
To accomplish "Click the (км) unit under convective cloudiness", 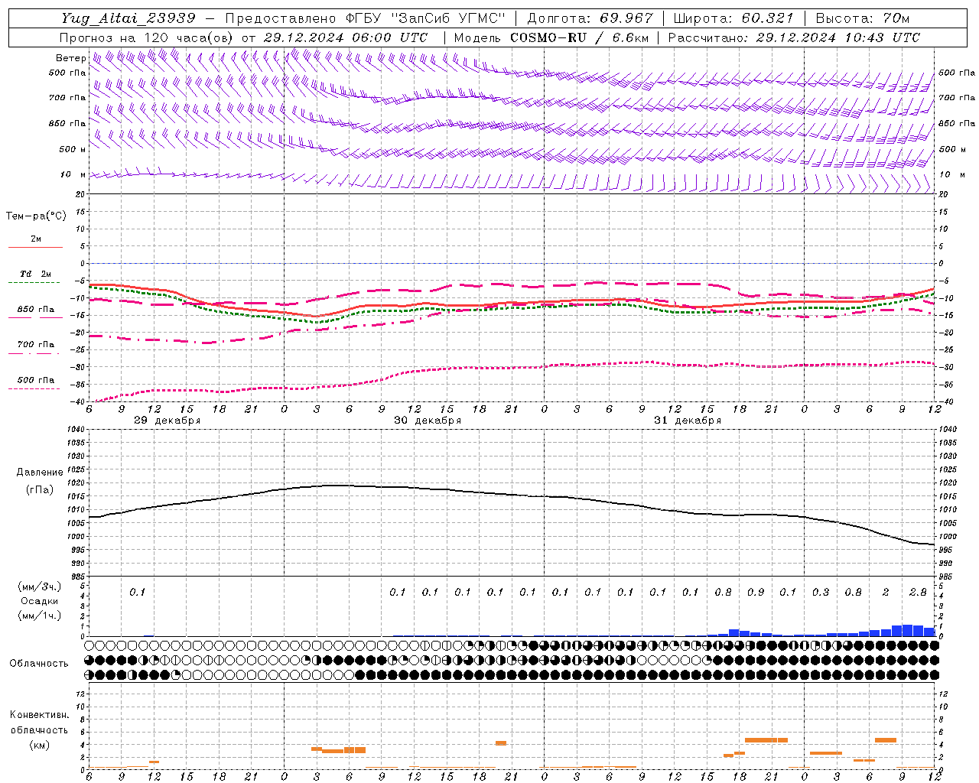I will pos(39,745).
